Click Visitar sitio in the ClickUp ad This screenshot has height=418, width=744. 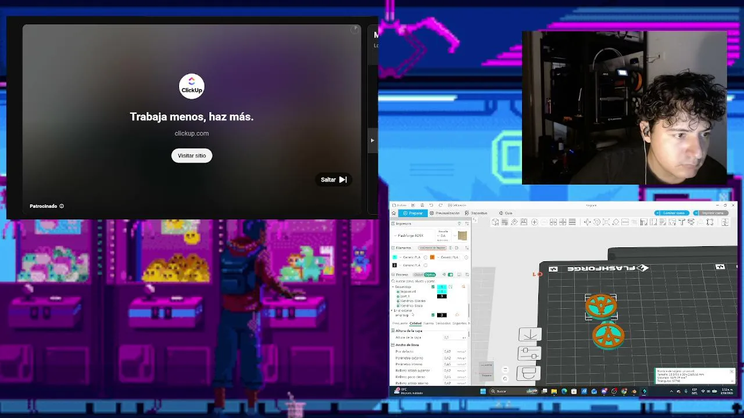point(192,156)
